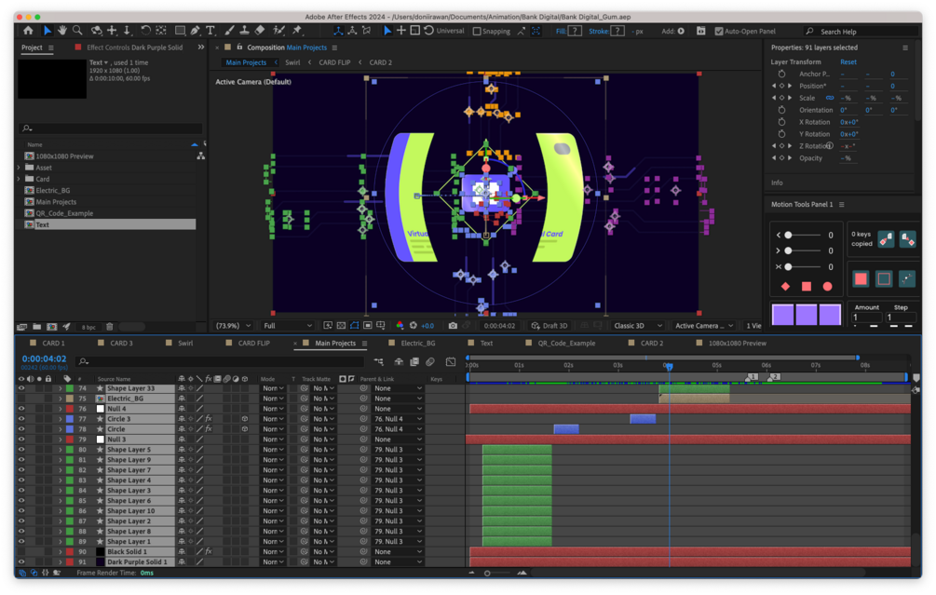The width and height of the screenshot is (936, 595).
Task: Expand the Card folder in Project panel
Action: tap(20, 179)
